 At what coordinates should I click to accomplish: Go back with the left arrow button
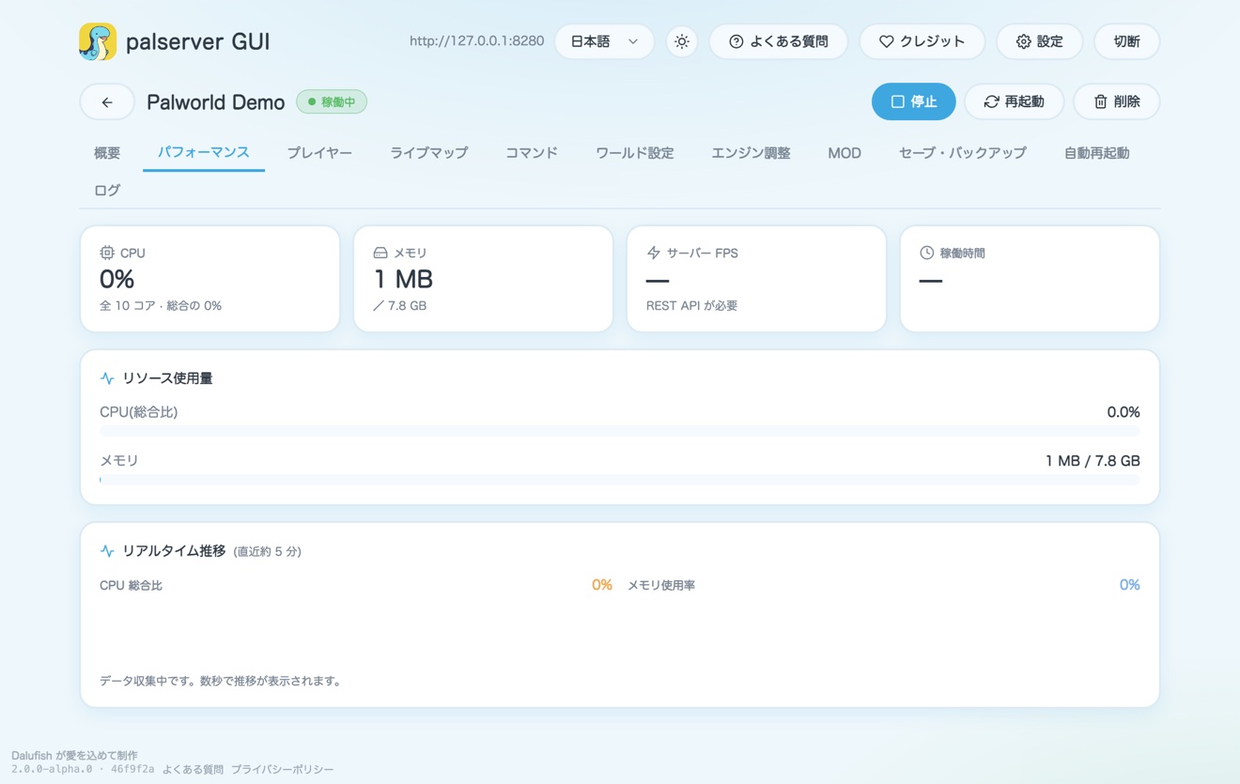click(107, 101)
